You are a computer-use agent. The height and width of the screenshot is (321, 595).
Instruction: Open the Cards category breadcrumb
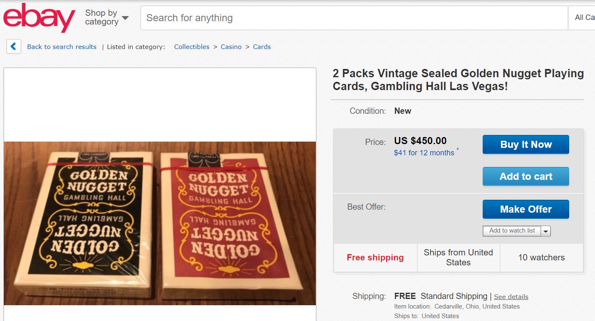point(262,47)
